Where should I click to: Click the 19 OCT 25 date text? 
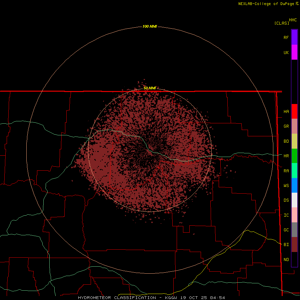(x=194, y=298)
